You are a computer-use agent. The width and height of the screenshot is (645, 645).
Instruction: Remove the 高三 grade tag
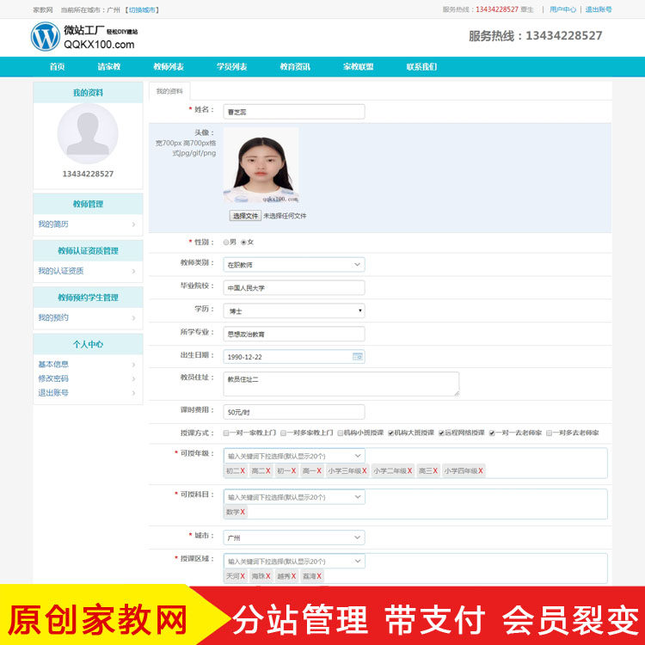(435, 471)
